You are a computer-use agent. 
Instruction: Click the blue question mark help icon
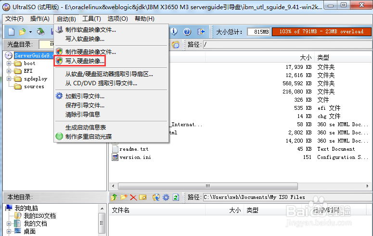pyautogui.click(x=187, y=31)
